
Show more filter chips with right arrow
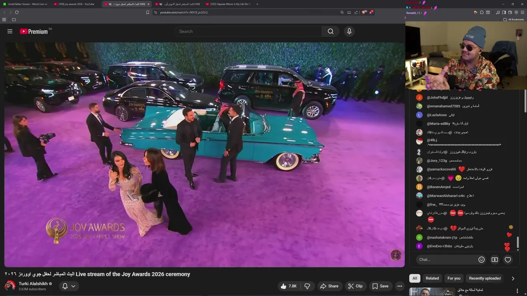click(513, 278)
